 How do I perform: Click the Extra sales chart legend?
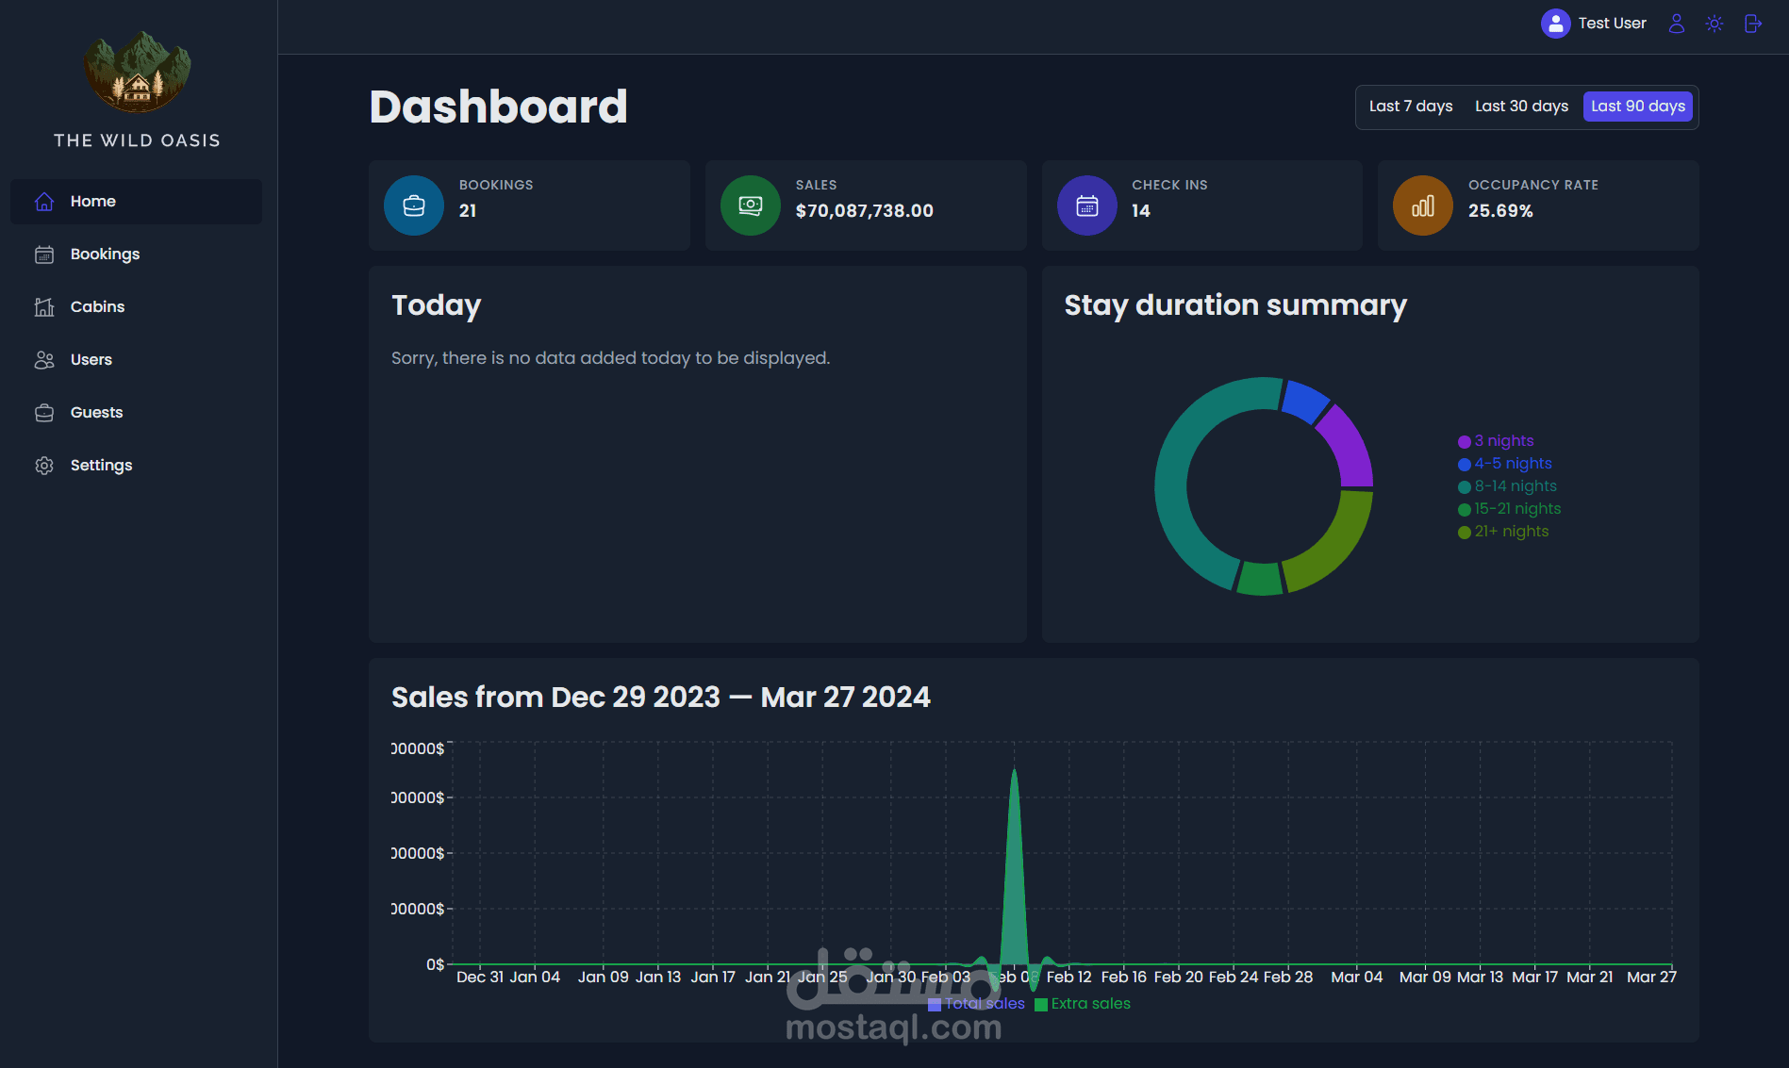[1083, 1004]
